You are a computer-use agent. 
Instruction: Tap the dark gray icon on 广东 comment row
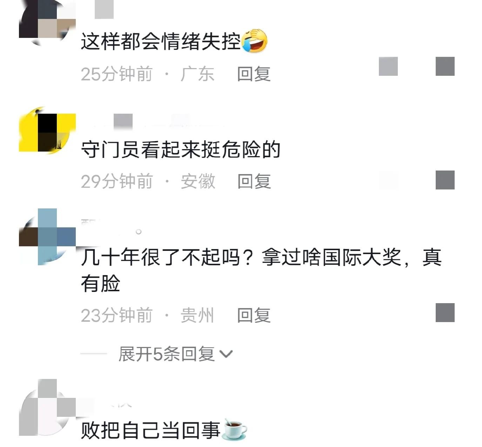pos(445,66)
